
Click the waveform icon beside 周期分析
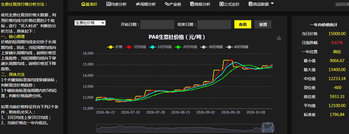tap(138, 4)
